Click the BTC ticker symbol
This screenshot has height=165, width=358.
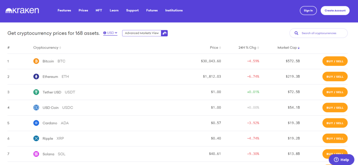pos(62,61)
